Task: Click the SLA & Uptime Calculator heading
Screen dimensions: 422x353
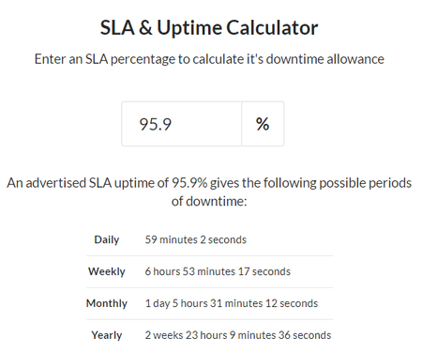Action: (x=209, y=28)
